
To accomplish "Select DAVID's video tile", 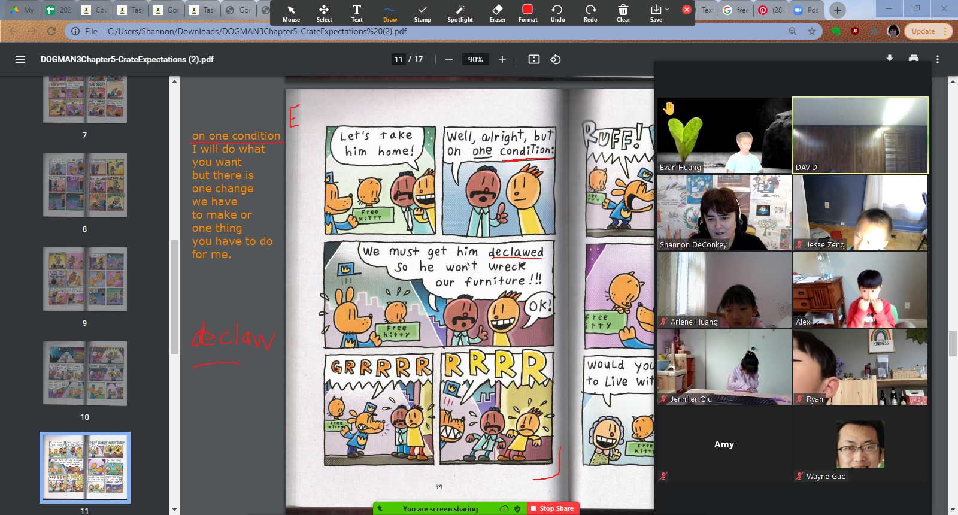I will (860, 135).
